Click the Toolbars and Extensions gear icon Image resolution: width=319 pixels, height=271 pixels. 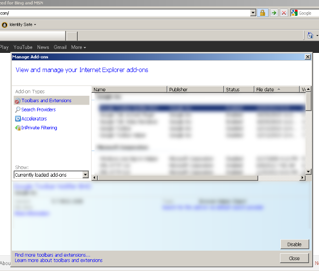18,101
